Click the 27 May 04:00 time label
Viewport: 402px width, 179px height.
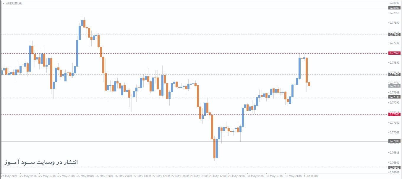pos(142,176)
